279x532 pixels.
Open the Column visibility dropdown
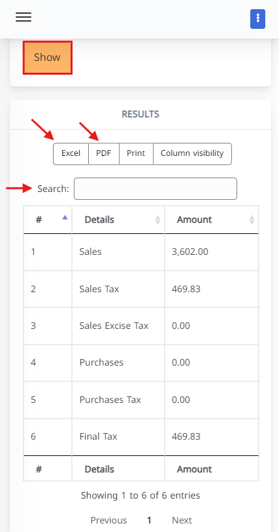click(192, 154)
